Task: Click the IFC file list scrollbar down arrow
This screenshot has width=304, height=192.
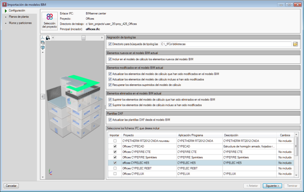Action: click(296, 175)
